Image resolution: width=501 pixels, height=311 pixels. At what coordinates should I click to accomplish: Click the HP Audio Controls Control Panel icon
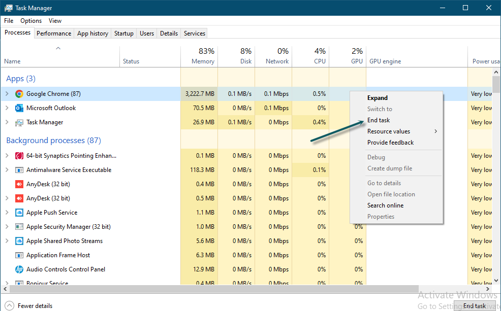19,269
